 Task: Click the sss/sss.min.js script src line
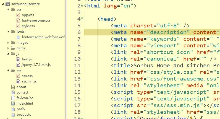pos(165,105)
